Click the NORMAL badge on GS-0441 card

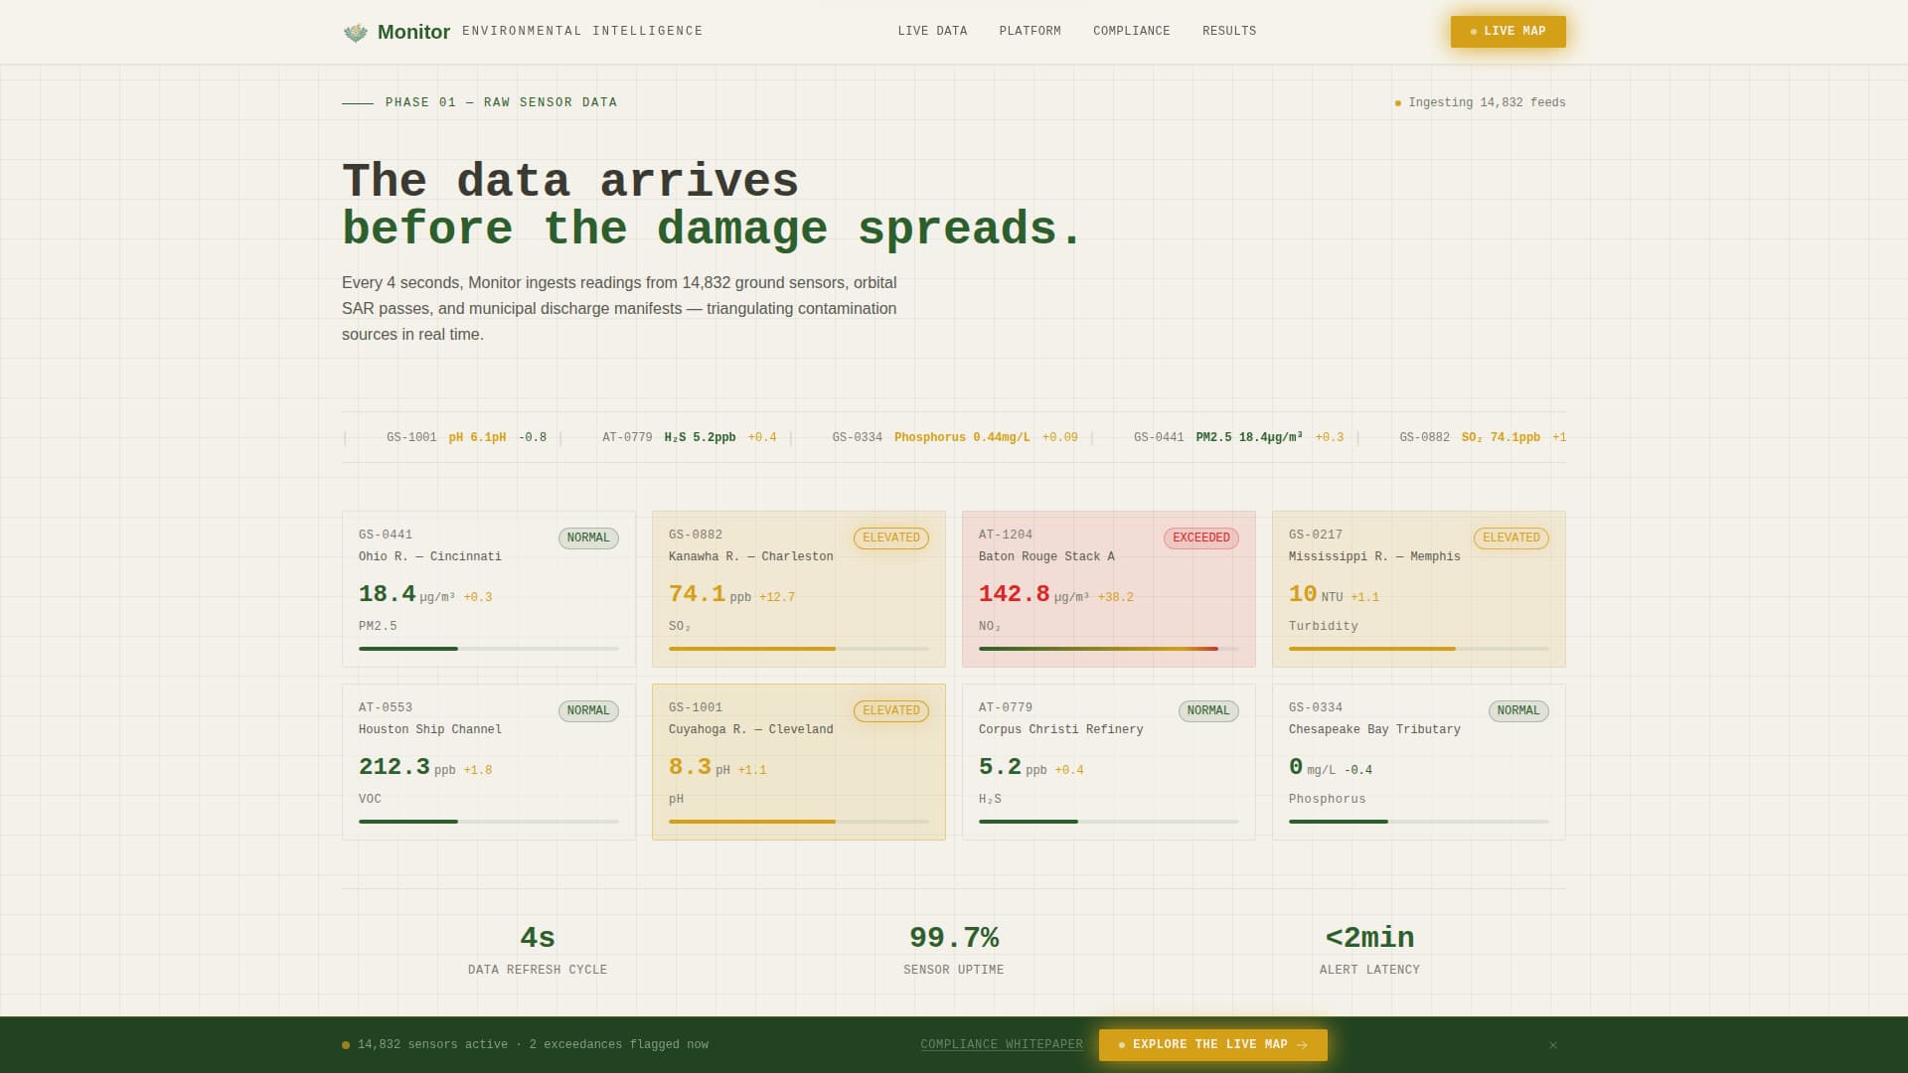[588, 538]
